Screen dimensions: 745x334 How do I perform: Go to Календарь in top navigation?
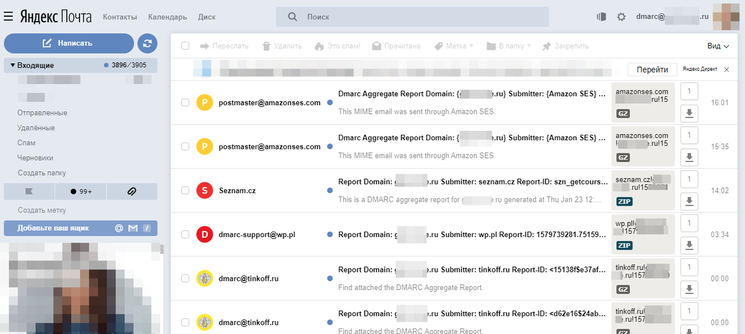(168, 17)
